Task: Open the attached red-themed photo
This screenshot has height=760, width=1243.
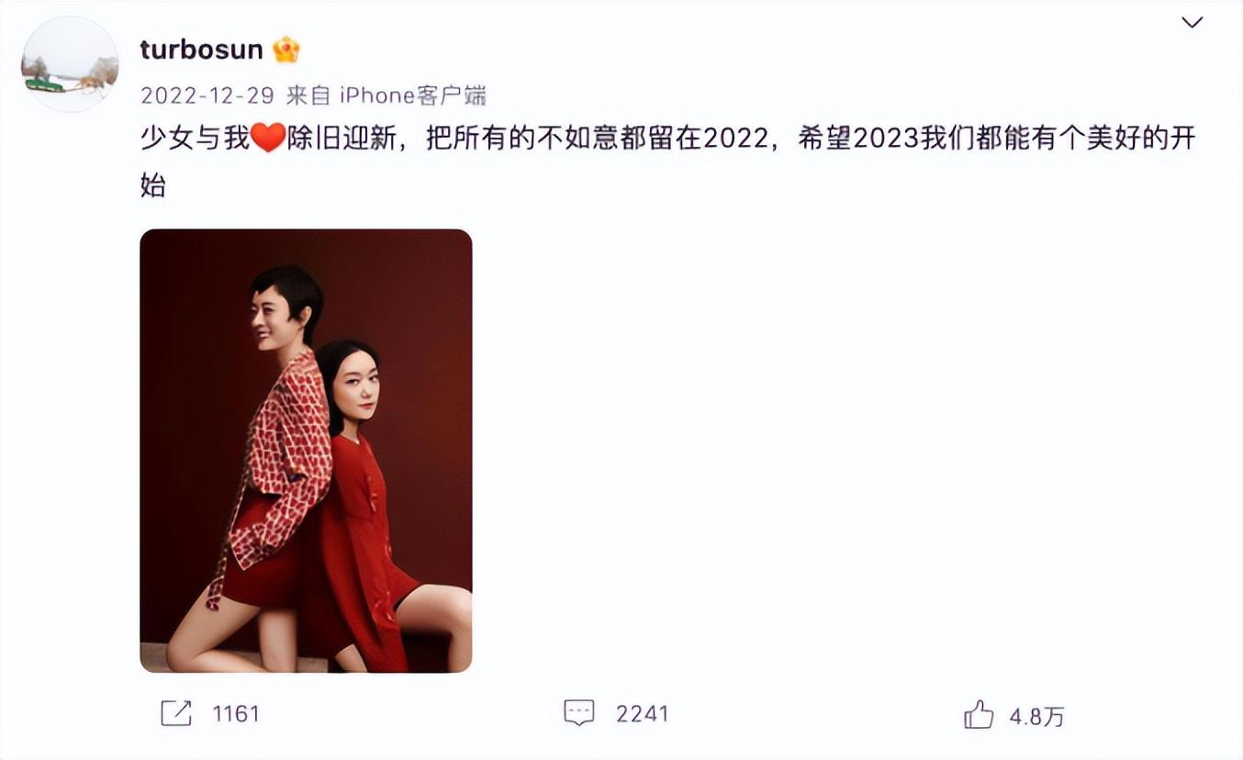Action: point(306,451)
